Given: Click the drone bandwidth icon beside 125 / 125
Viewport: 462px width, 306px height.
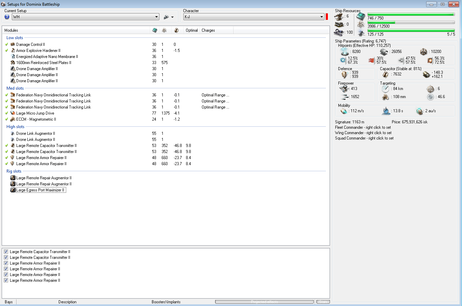Looking at the screenshot, I should coord(361,33).
